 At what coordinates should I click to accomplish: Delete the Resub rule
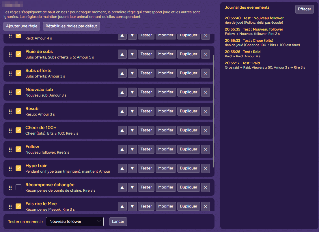[206, 111]
